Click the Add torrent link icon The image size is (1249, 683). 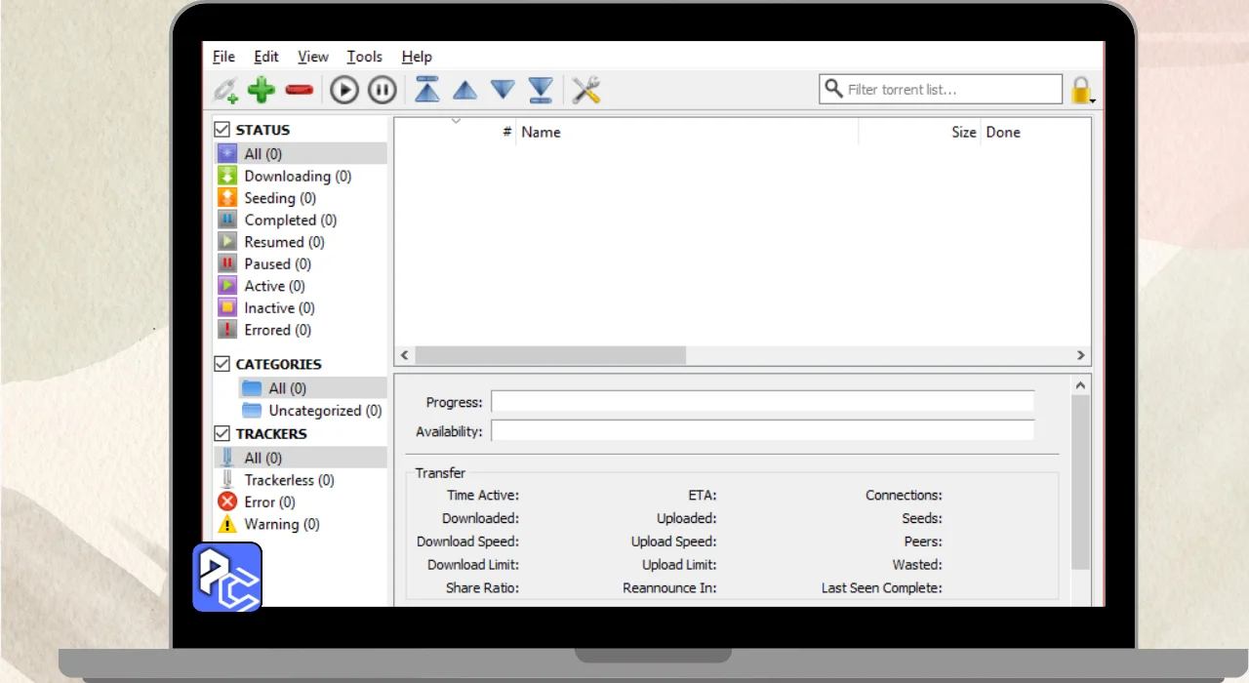tap(225, 91)
